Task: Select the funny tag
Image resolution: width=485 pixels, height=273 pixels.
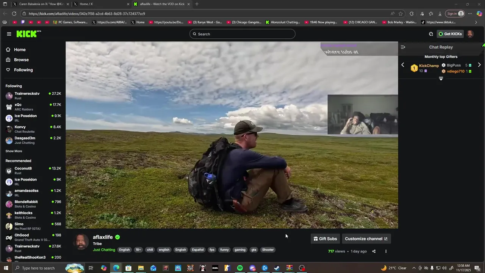Action: [x=225, y=250]
